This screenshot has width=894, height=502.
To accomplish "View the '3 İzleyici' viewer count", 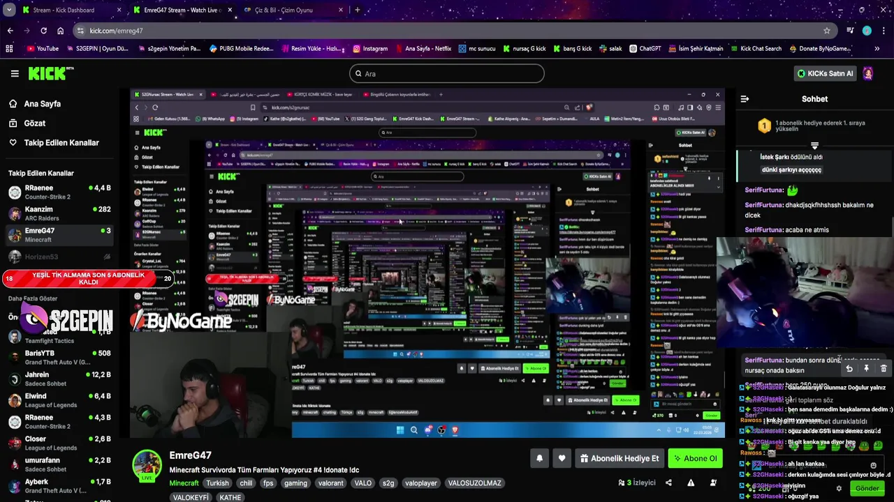I will [637, 482].
